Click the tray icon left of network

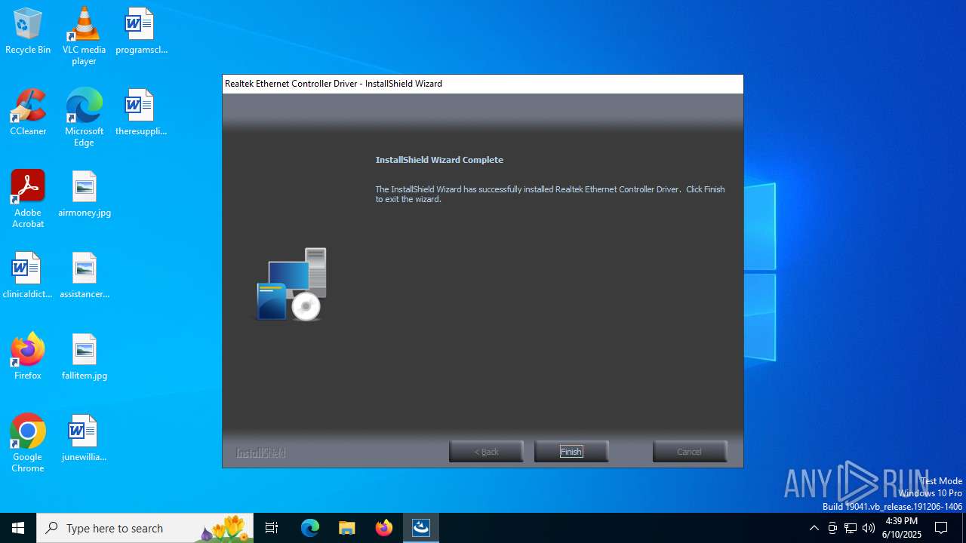832,528
